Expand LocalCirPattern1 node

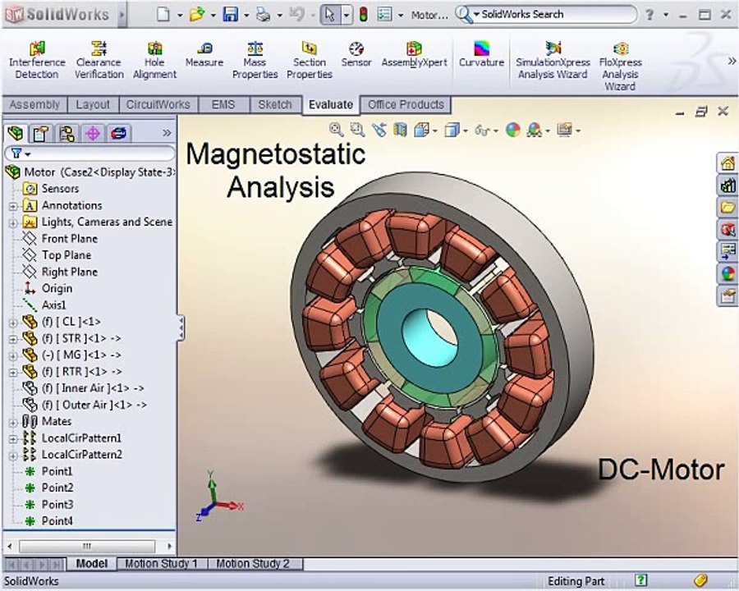click(x=13, y=439)
